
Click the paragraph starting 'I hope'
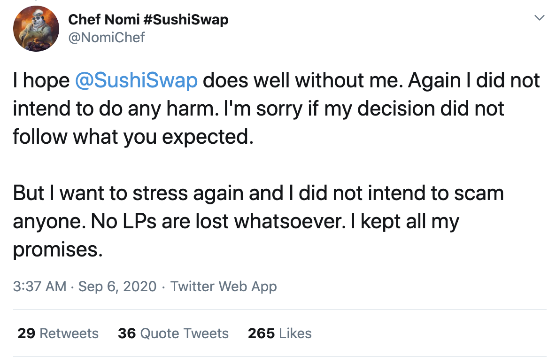[x=277, y=108]
